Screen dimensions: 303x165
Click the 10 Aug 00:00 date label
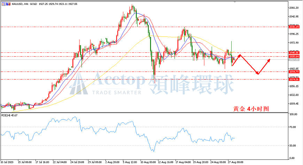148,162
